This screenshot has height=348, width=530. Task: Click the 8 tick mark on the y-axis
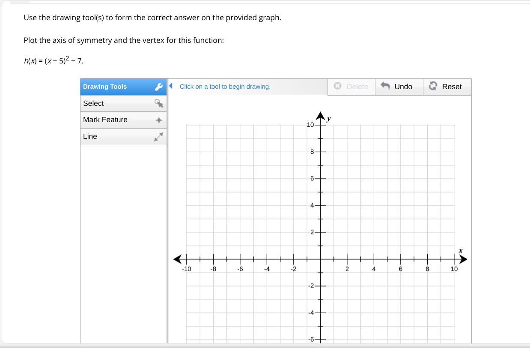[x=320, y=152]
